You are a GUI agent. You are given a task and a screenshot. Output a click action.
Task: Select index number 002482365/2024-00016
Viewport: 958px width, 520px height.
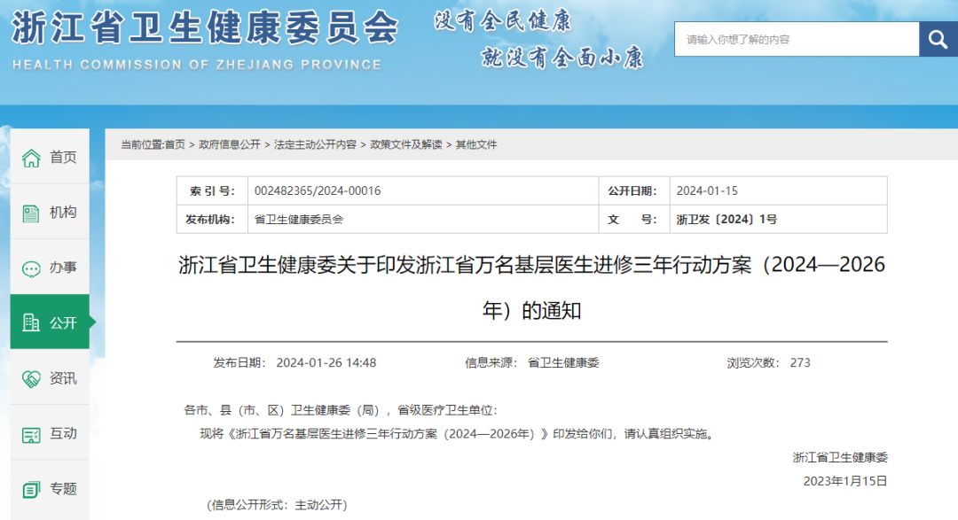click(x=318, y=191)
